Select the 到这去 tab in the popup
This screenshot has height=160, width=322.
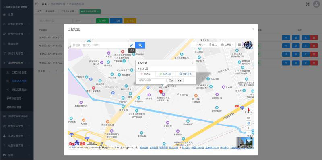[x=146, y=74]
